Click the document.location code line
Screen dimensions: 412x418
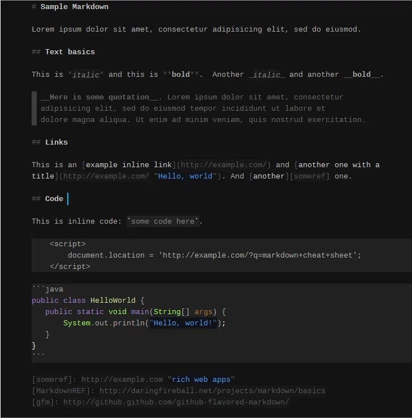point(214,255)
